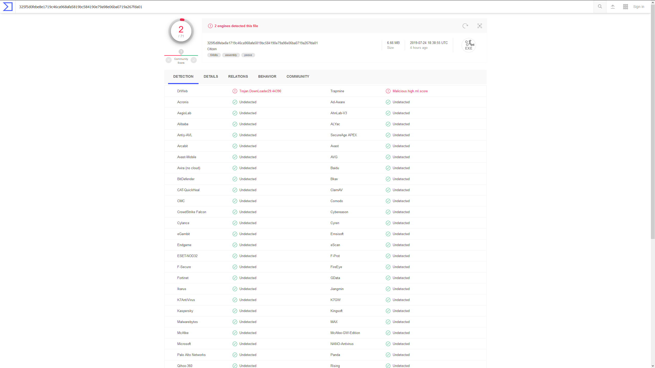Switch to the DETAILS tab

(x=211, y=76)
